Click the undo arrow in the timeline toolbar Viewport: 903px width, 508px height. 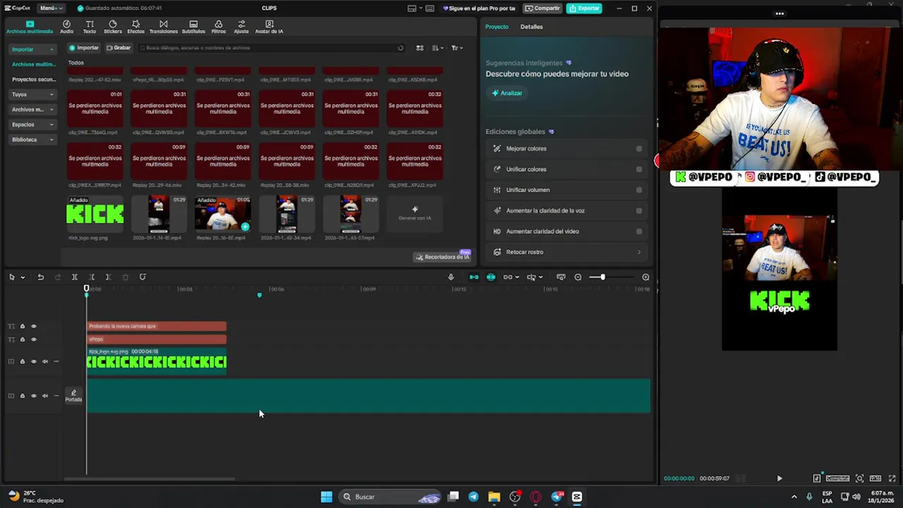pyautogui.click(x=40, y=277)
